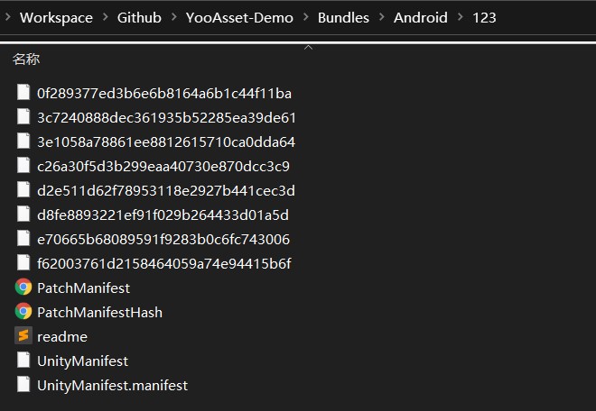Select file d2e511d62f78953118e2927b441cec3d
Image resolution: width=596 pixels, height=411 pixels.
166,190
